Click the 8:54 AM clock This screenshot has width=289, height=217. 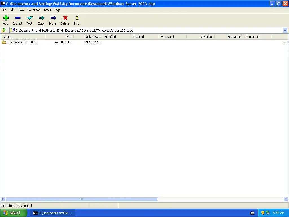tap(279, 213)
